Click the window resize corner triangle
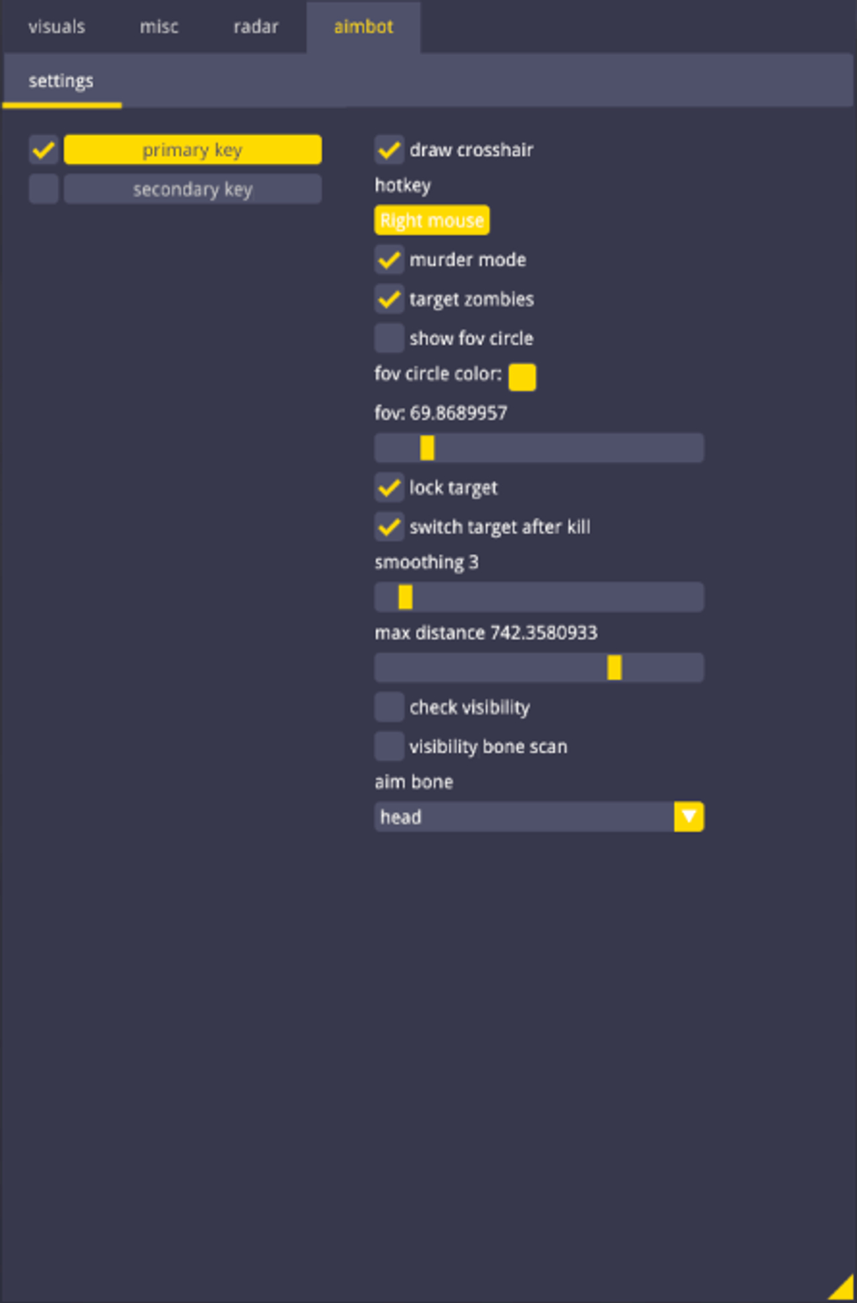Viewport: 857px width, 1303px height. click(x=843, y=1288)
